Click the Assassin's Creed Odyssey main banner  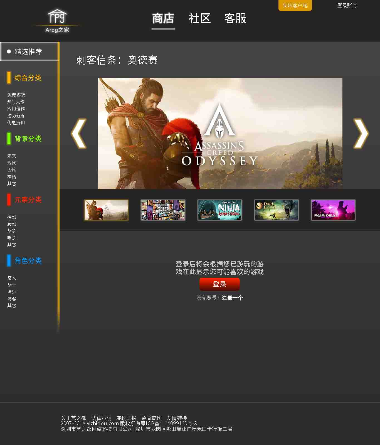click(220, 134)
